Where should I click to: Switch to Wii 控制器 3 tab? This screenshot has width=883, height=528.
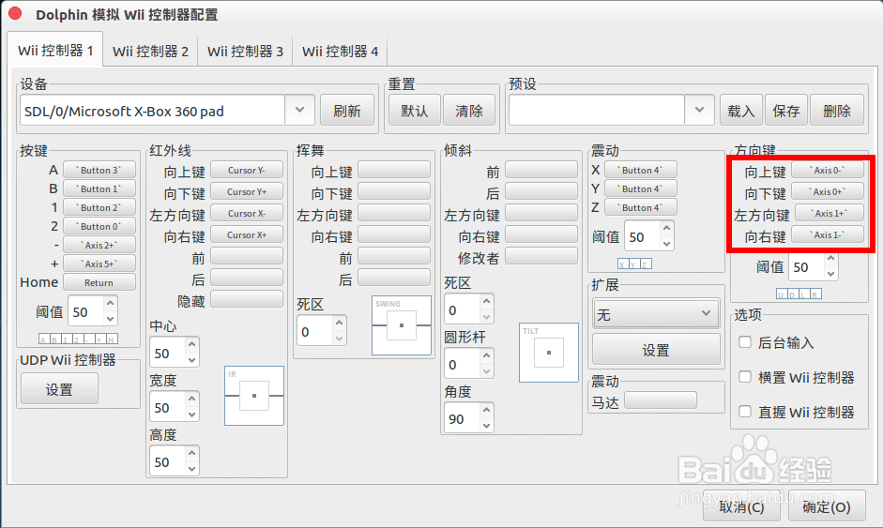[245, 52]
